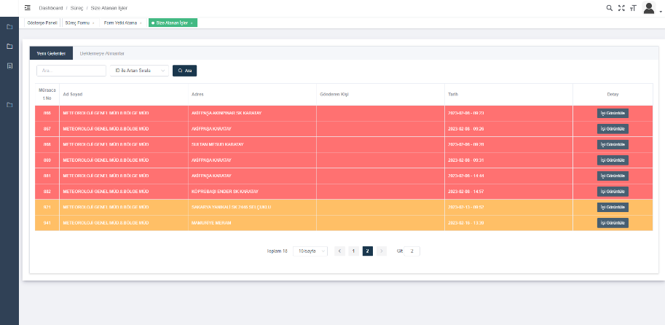The image size is (665, 325).
Task: Click the document icon in sidebar
Action: [x=9, y=66]
